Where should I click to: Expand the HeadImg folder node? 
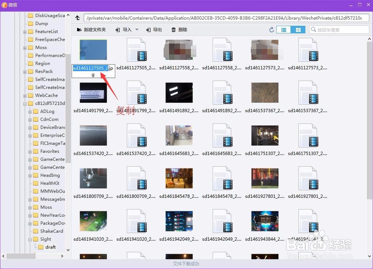(x=30, y=175)
